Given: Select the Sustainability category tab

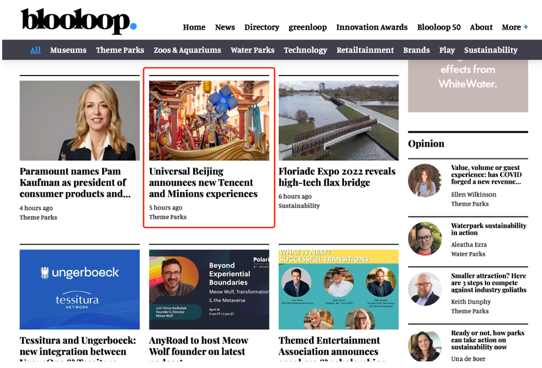Looking at the screenshot, I should click(x=491, y=50).
